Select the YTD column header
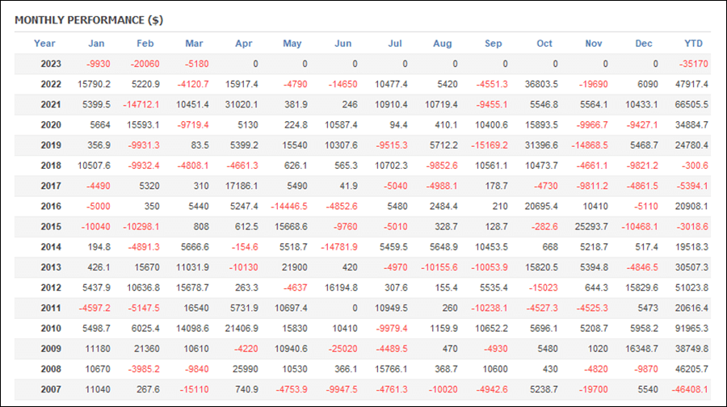The width and height of the screenshot is (727, 407). coord(694,44)
